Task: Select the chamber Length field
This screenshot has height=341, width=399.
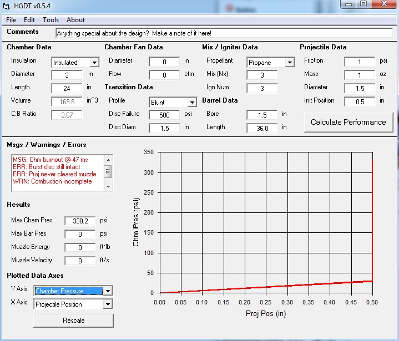Action: click(x=67, y=88)
